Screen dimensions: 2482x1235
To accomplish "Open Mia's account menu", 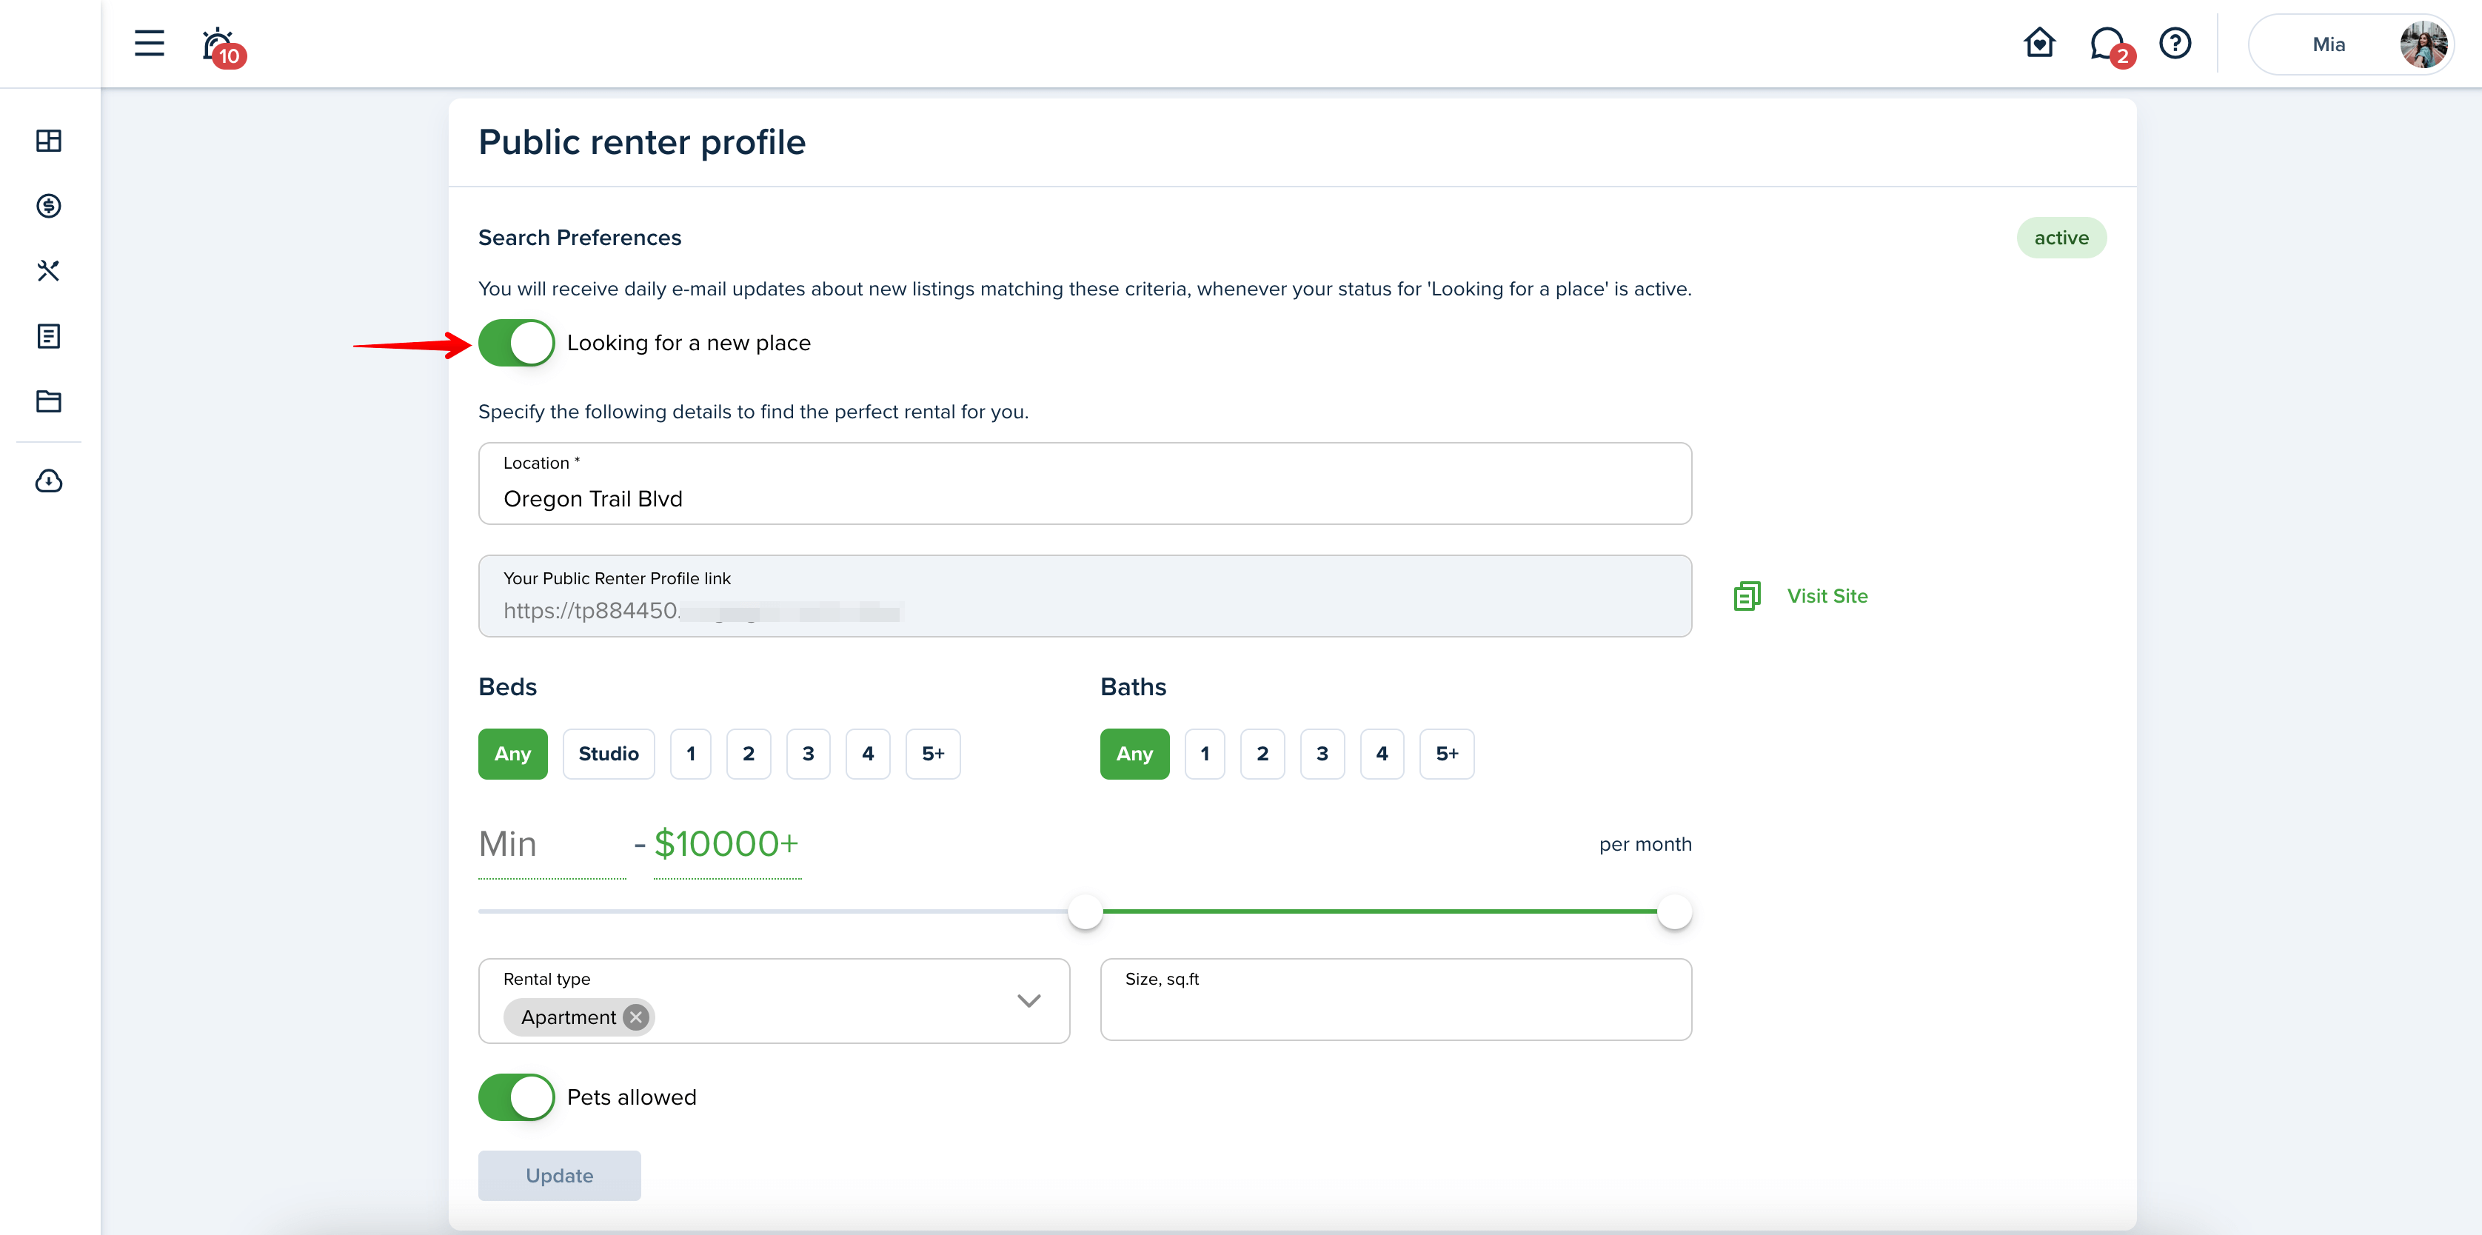I will click(2351, 44).
